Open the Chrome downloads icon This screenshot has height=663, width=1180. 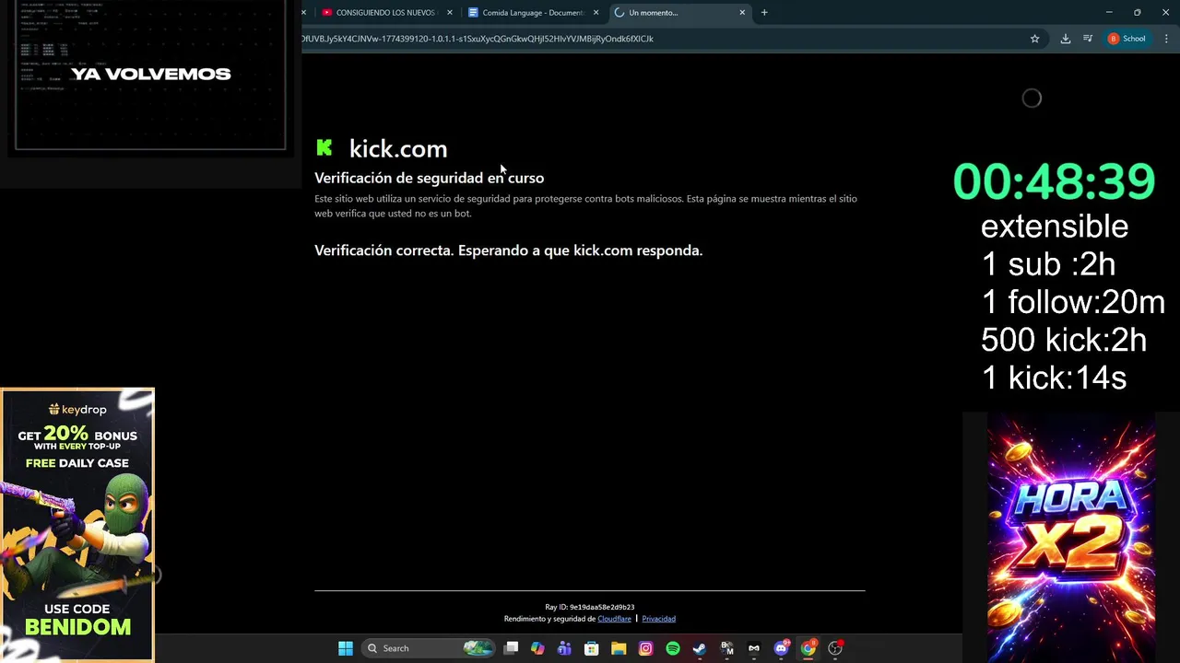[1065, 39]
